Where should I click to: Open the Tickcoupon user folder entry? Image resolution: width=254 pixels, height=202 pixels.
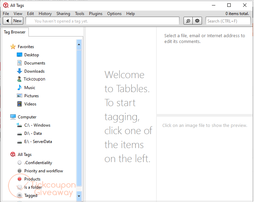[34, 79]
